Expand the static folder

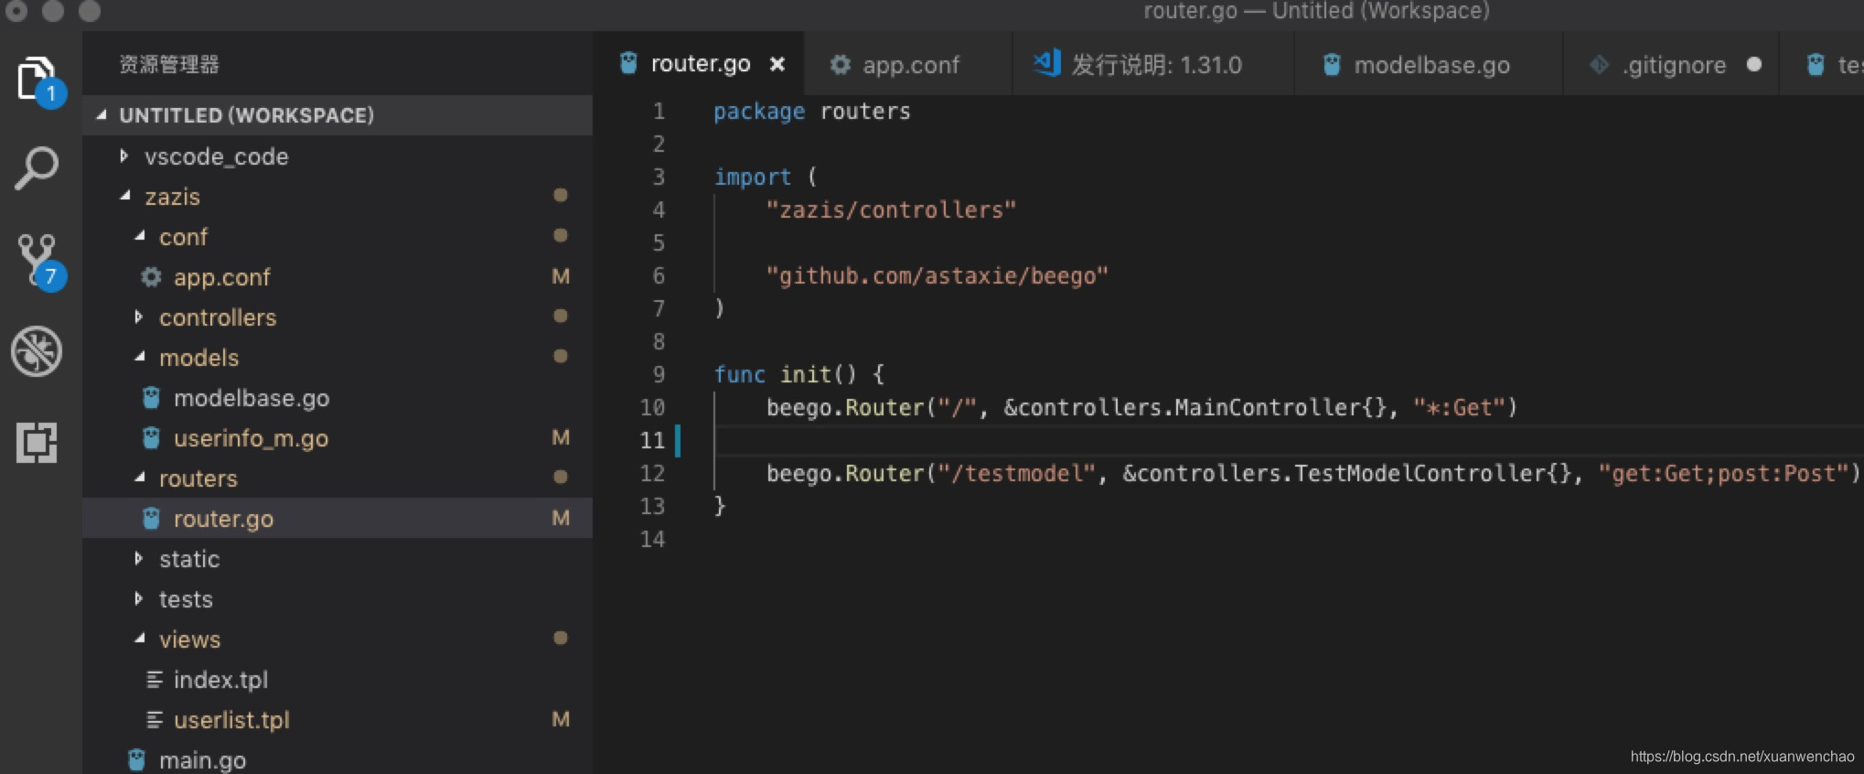pyautogui.click(x=138, y=558)
